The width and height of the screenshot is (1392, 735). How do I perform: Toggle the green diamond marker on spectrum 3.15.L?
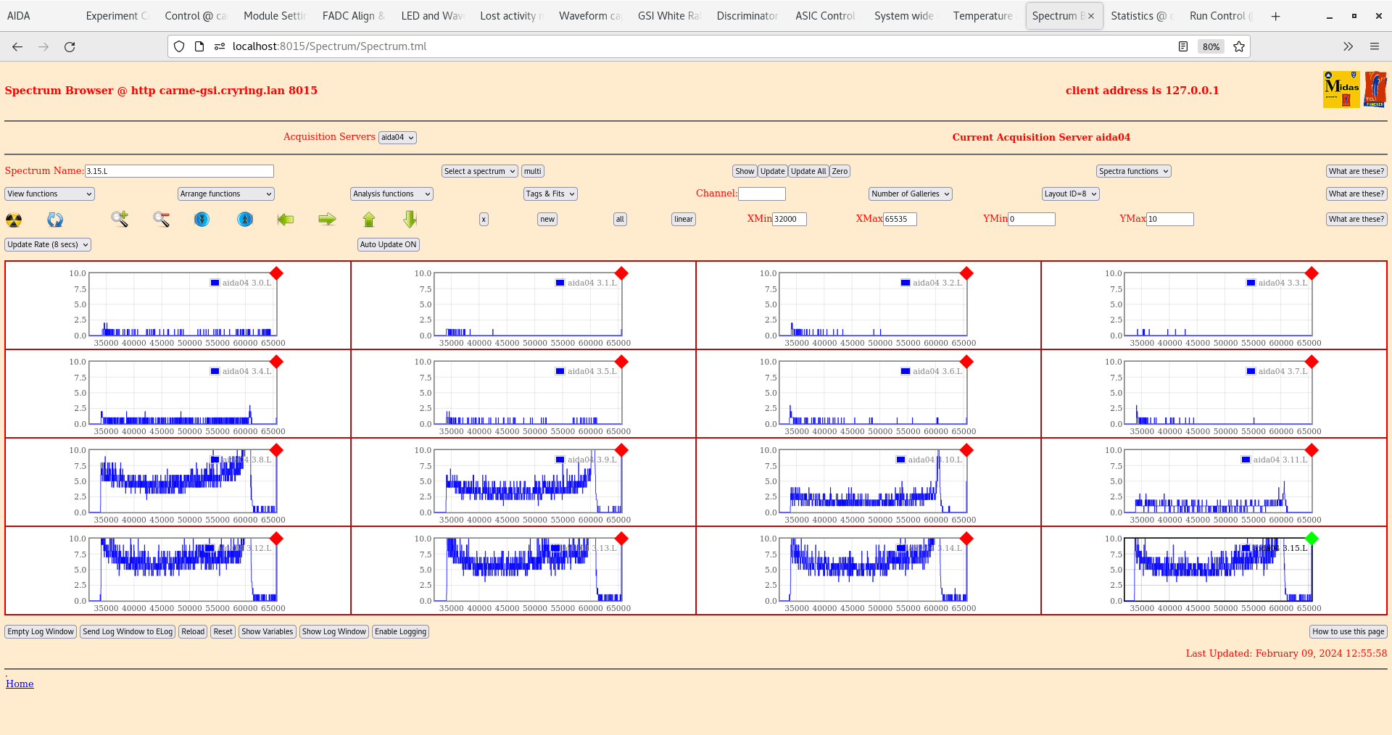[1311, 539]
